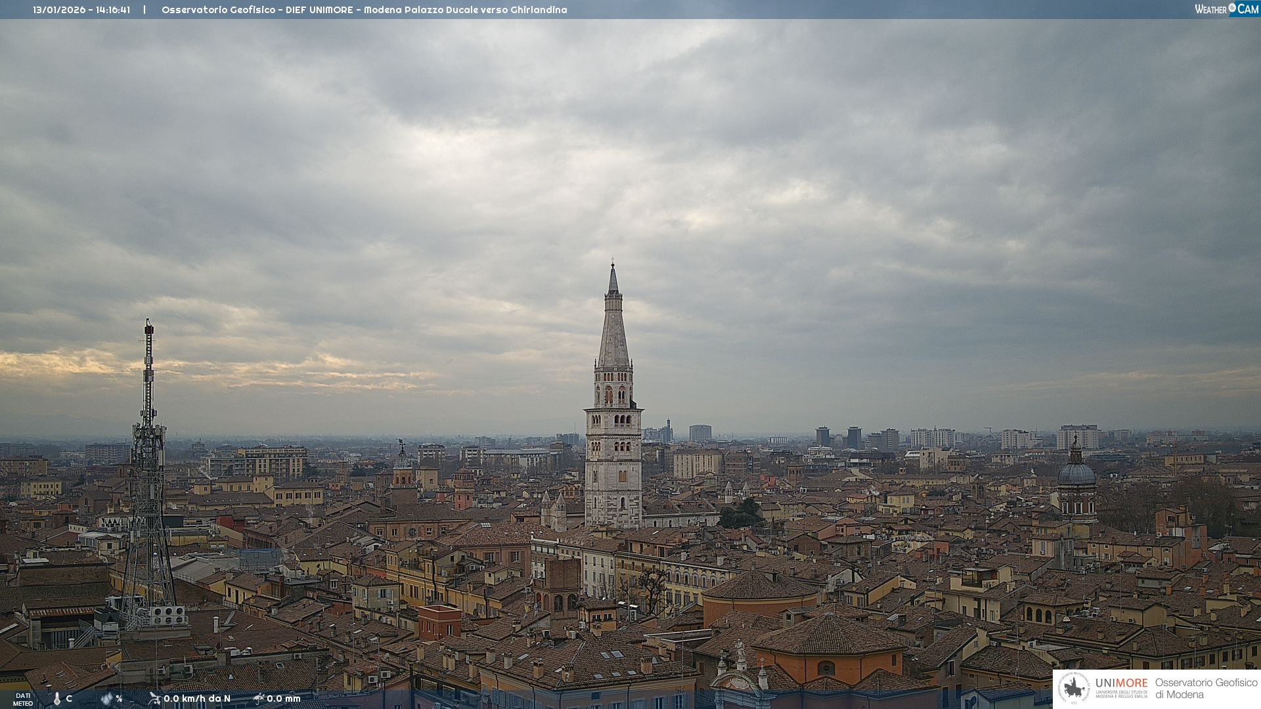This screenshot has height=709, width=1261.
Task: Click the 0.0 mm rainfall reading
Action: pyautogui.click(x=284, y=698)
